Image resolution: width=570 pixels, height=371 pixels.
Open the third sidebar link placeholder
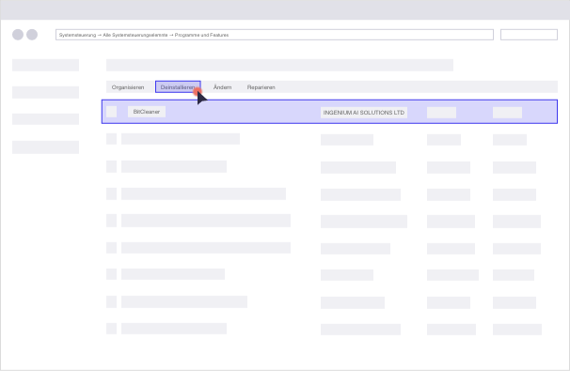pos(45,119)
